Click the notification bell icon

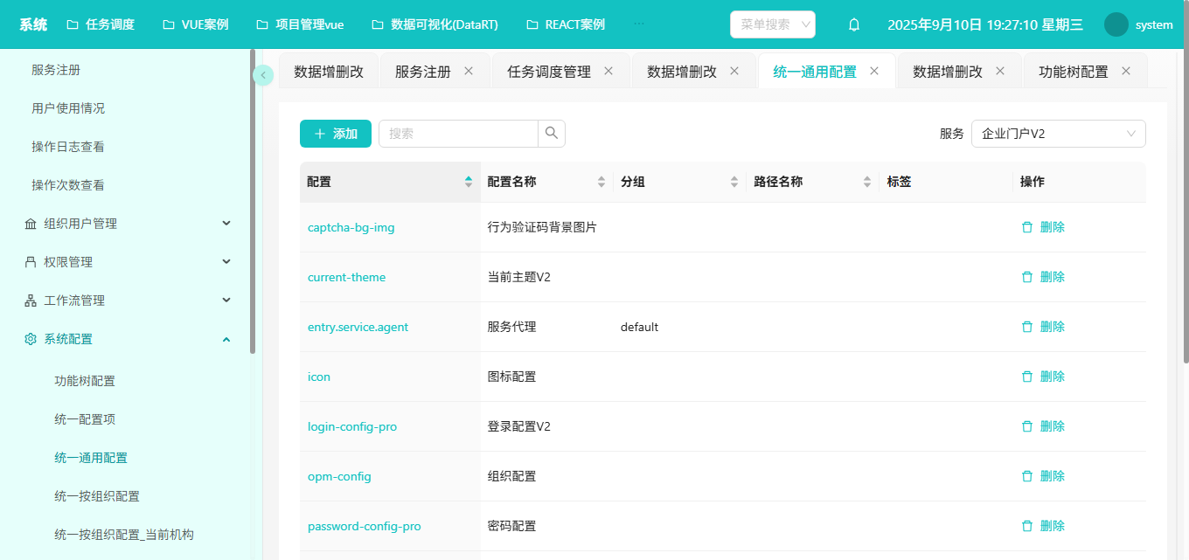coord(854,24)
